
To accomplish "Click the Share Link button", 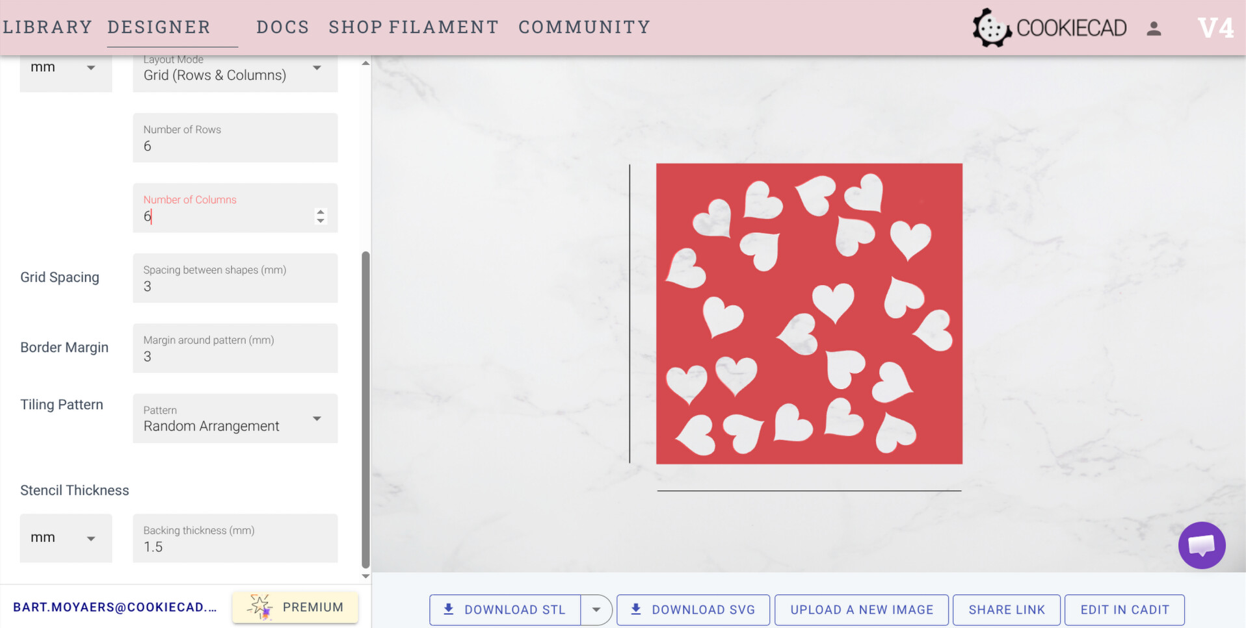I will pyautogui.click(x=1006, y=610).
